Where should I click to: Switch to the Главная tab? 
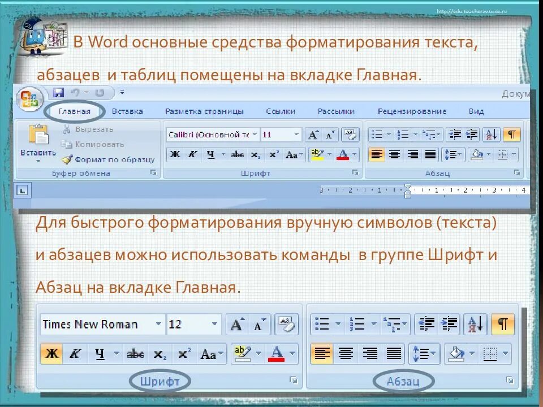coord(75,111)
